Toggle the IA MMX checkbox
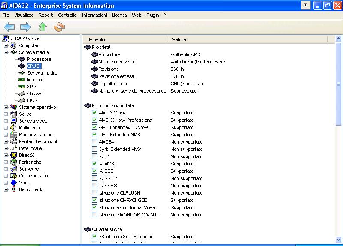Screen dimensions: 343x246 click(94, 164)
